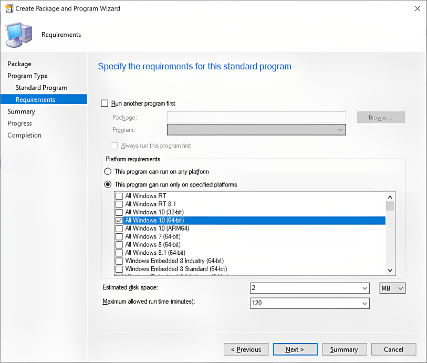This screenshot has width=427, height=363.
Task: Choose run only on specified platforms option
Action: point(107,184)
